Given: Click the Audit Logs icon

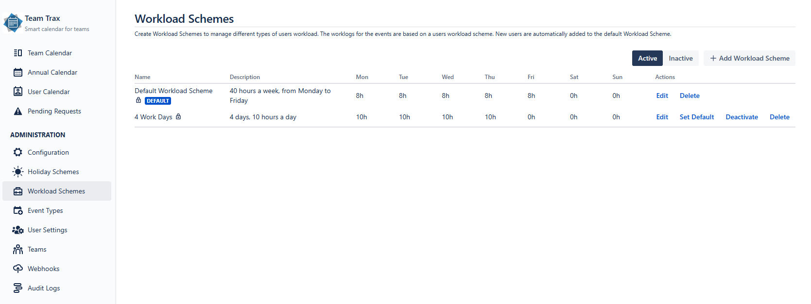Looking at the screenshot, I should click(18, 288).
